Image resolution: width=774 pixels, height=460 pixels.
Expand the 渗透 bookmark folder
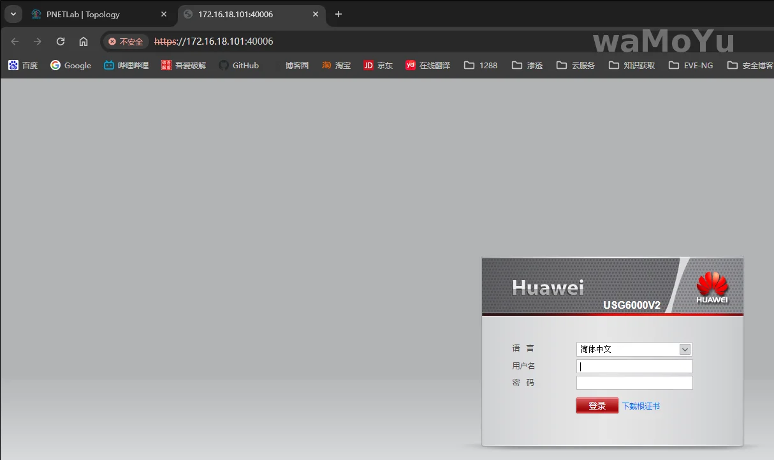pyautogui.click(x=527, y=65)
